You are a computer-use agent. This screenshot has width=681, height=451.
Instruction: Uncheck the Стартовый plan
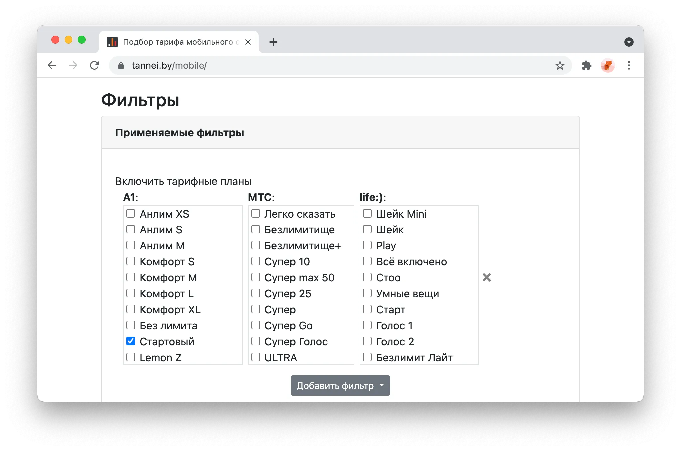(131, 341)
